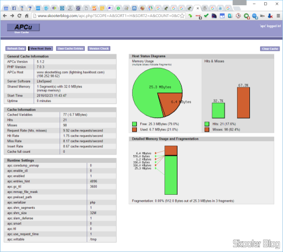Click the Refresh Data button
This screenshot has height=252, width=283.
[x=15, y=48]
